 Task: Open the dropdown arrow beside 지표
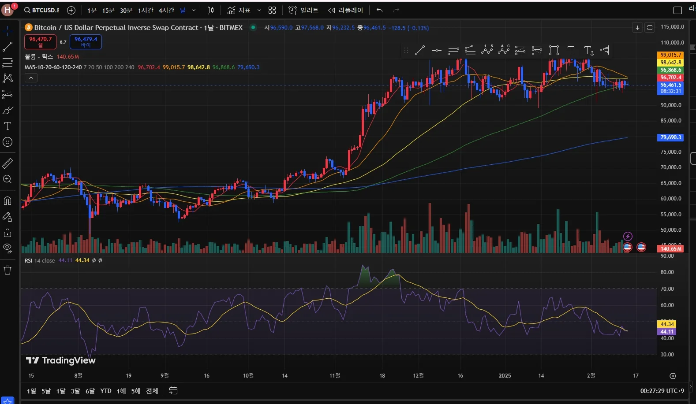tap(259, 10)
